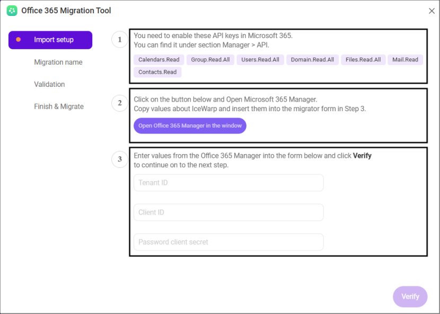This screenshot has height=314, width=440.
Task: Click the Contacts.Read API tag
Action: pos(157,72)
